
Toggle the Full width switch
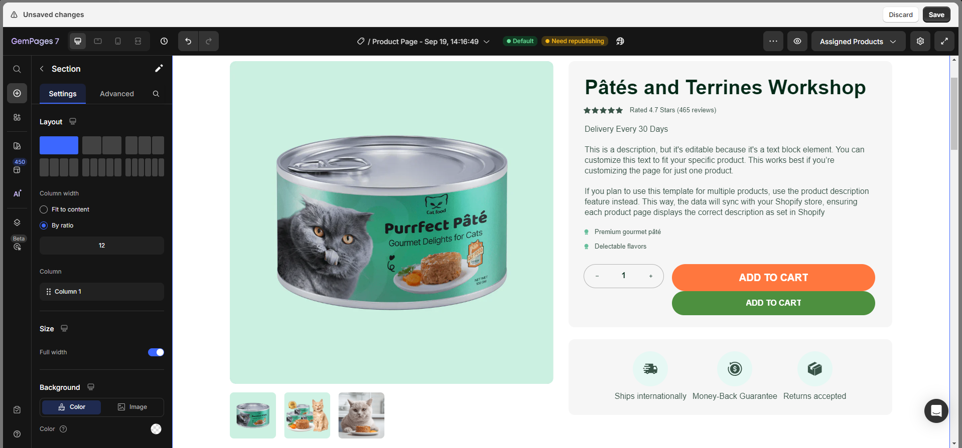156,352
